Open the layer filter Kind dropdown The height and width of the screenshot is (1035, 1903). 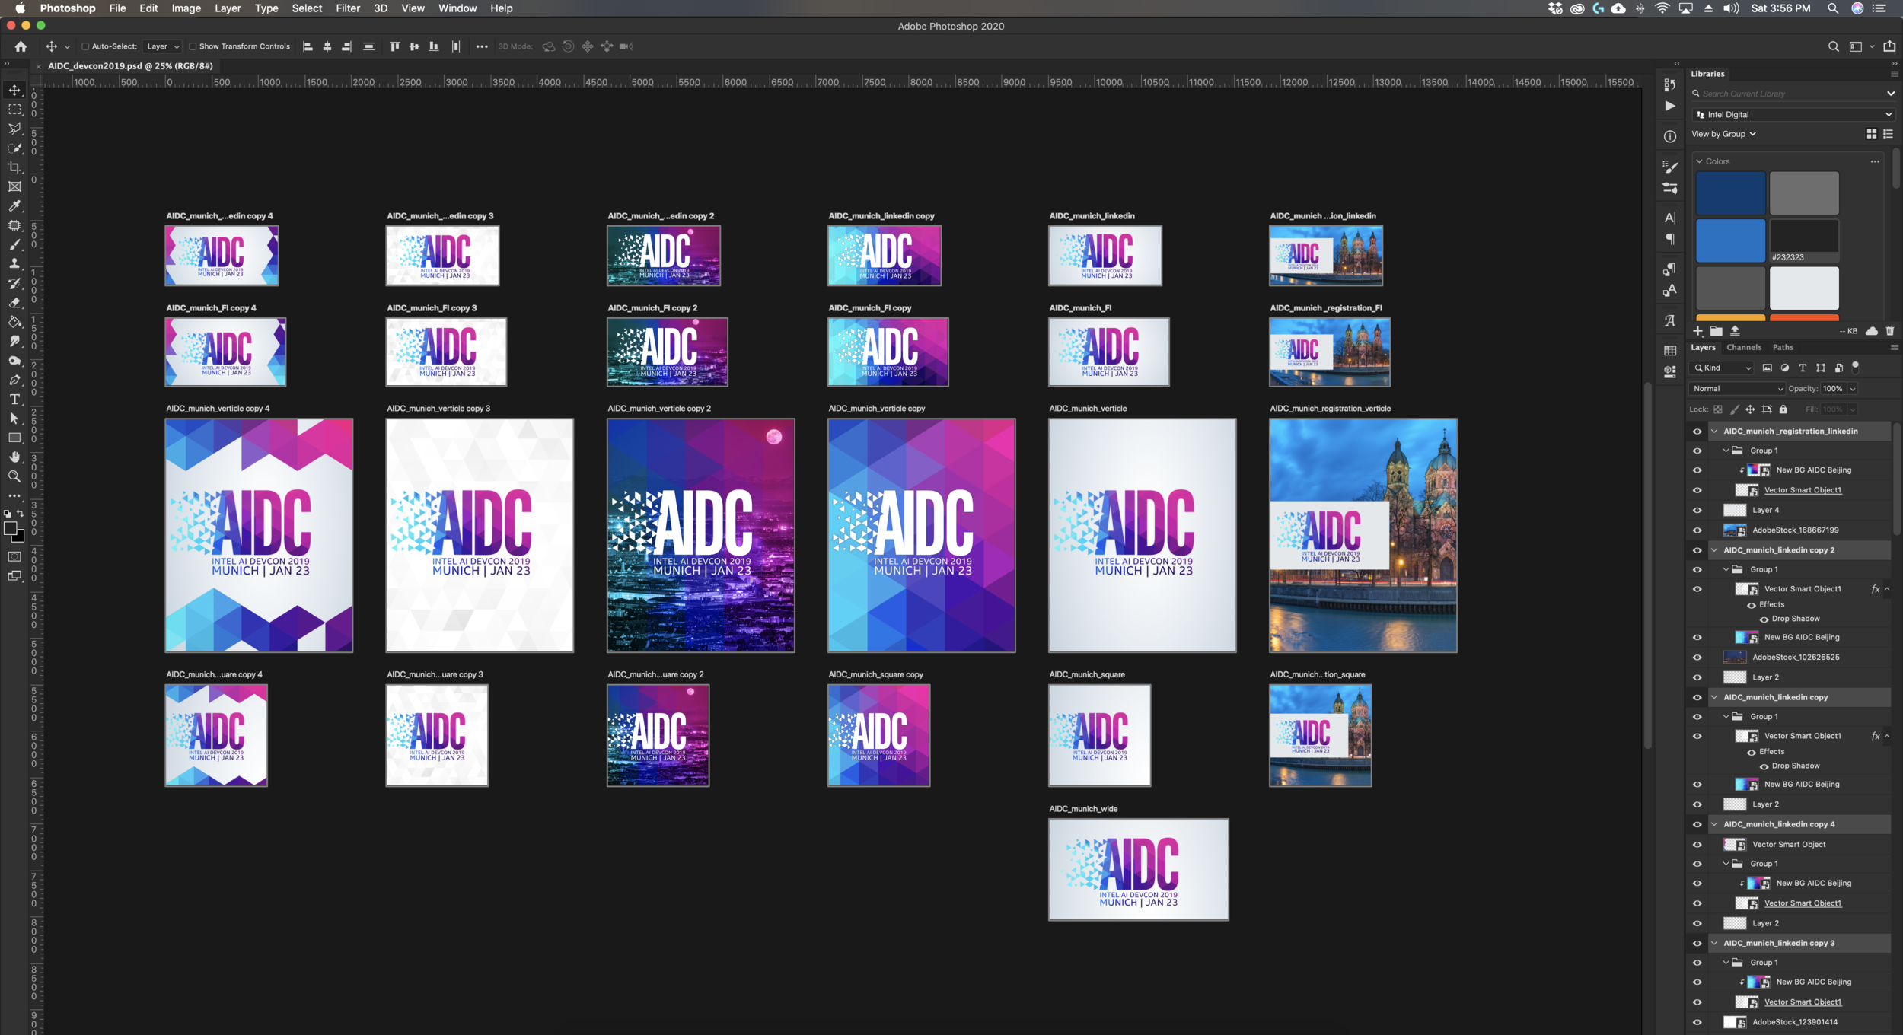click(x=1721, y=368)
